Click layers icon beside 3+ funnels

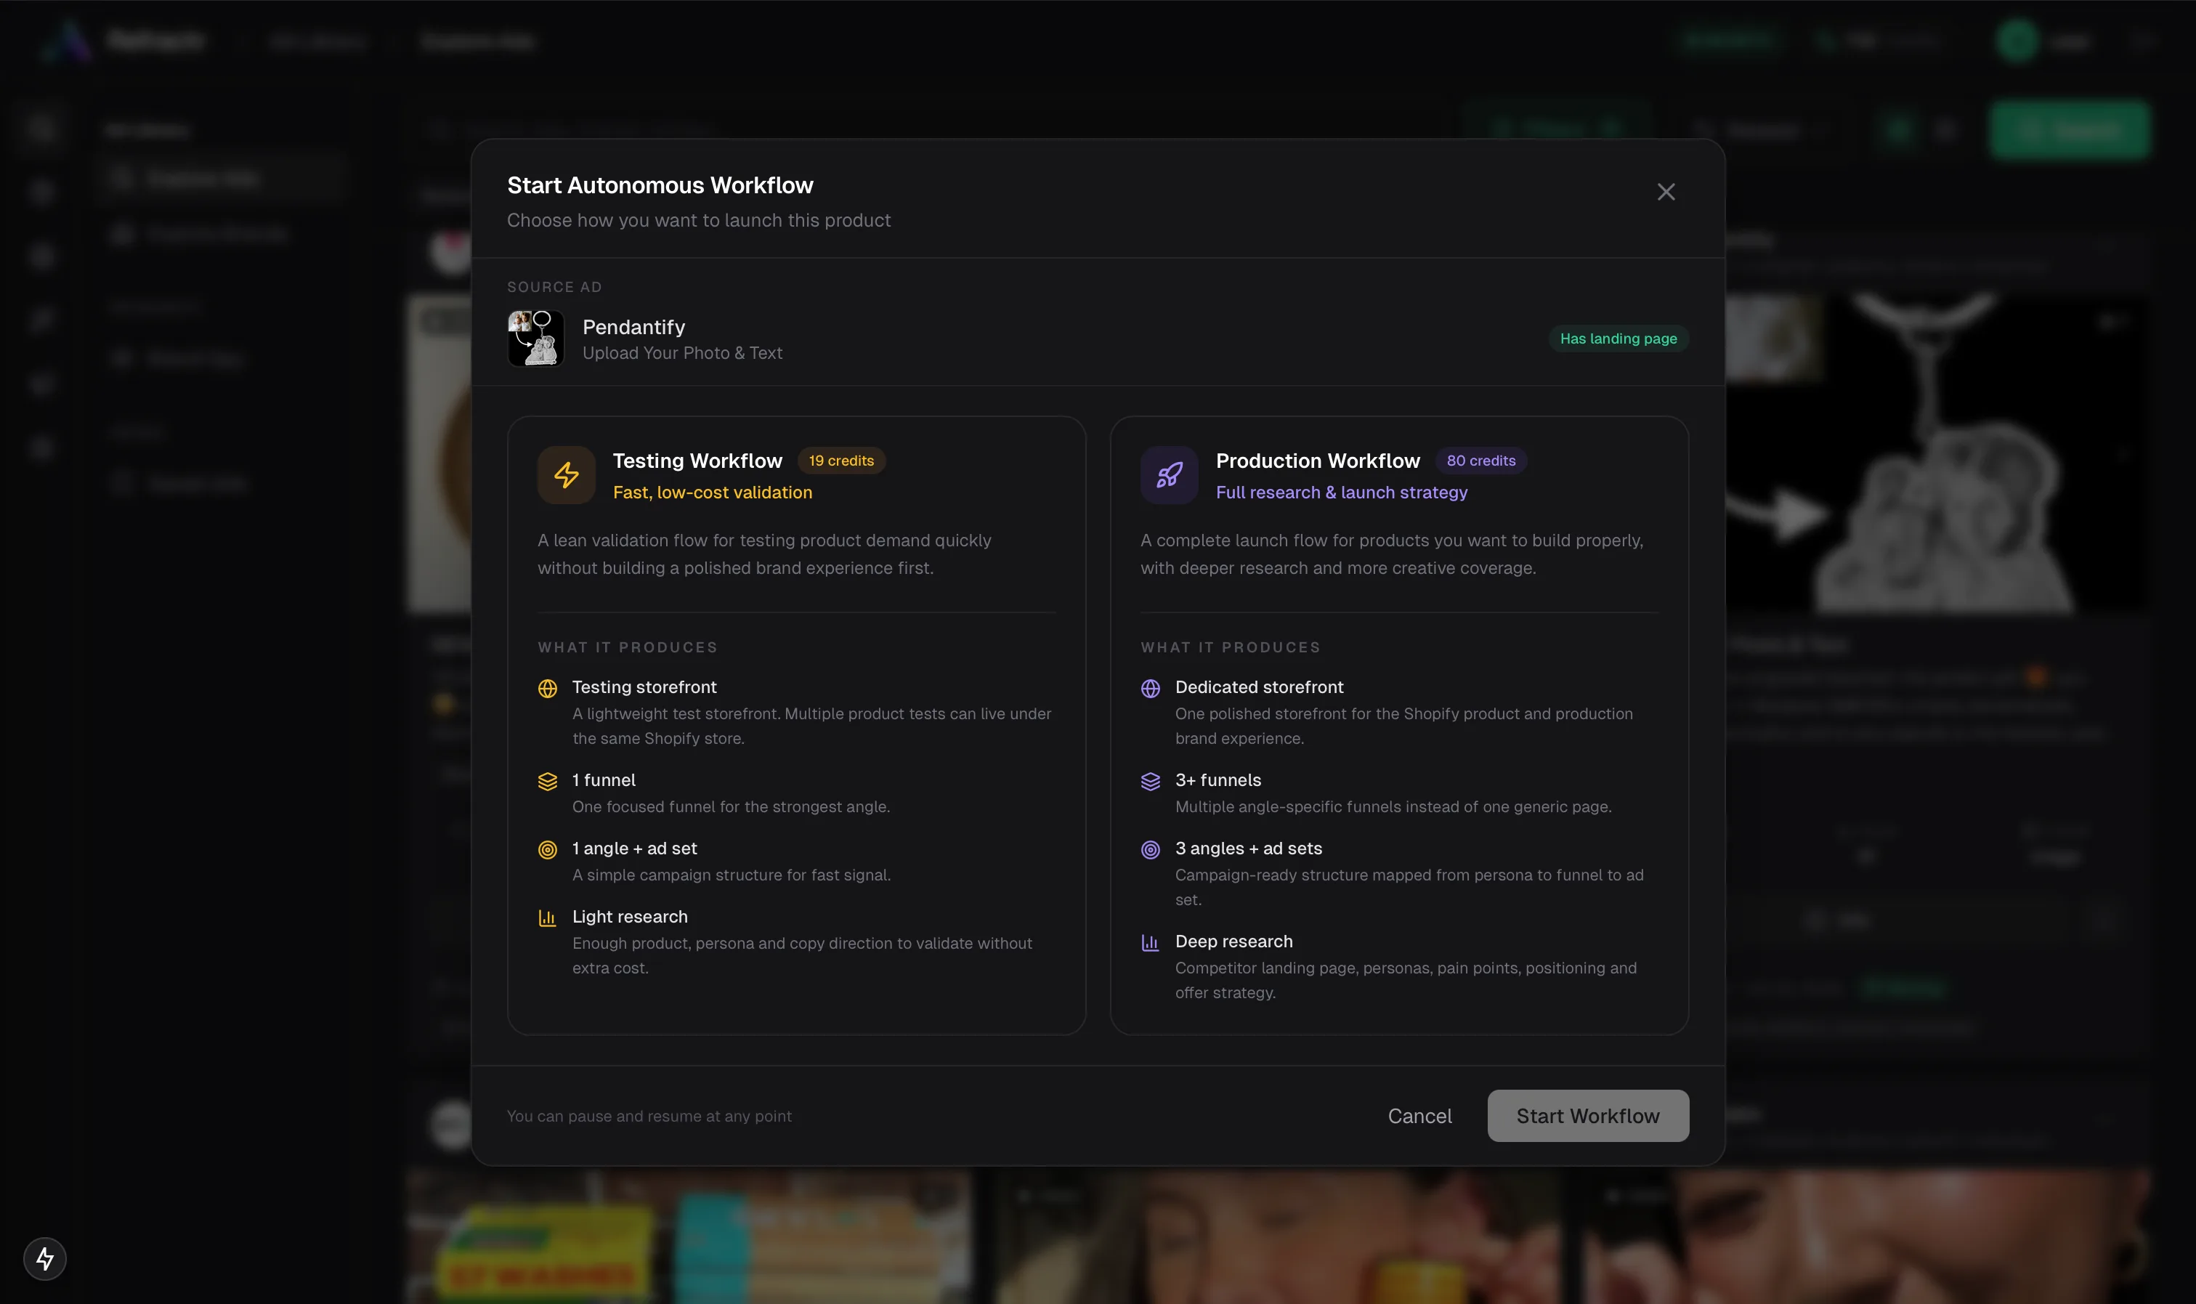pyautogui.click(x=1150, y=781)
